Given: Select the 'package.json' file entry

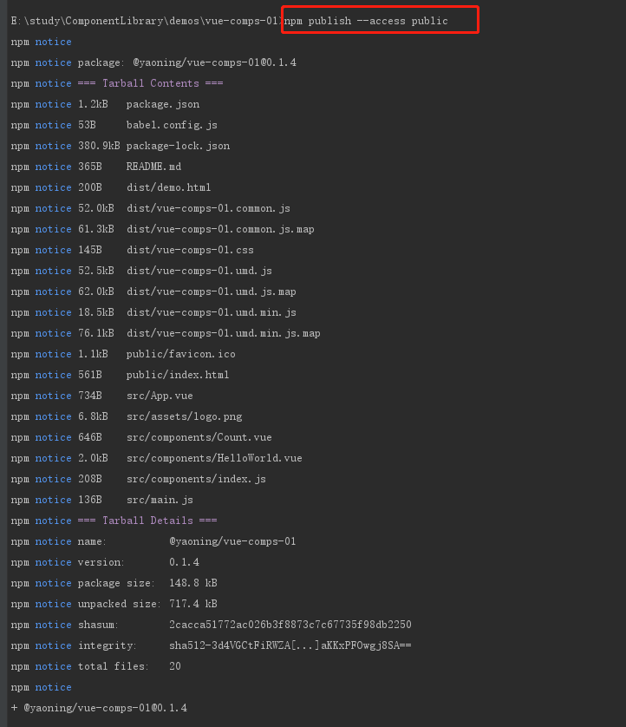Looking at the screenshot, I should click(163, 104).
